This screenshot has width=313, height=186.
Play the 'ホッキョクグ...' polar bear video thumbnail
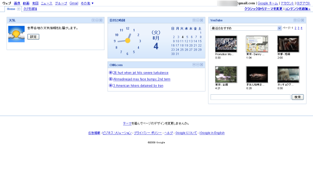pos(288,74)
